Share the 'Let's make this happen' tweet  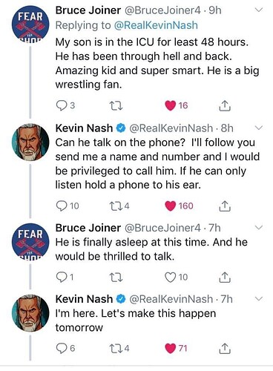point(225,348)
